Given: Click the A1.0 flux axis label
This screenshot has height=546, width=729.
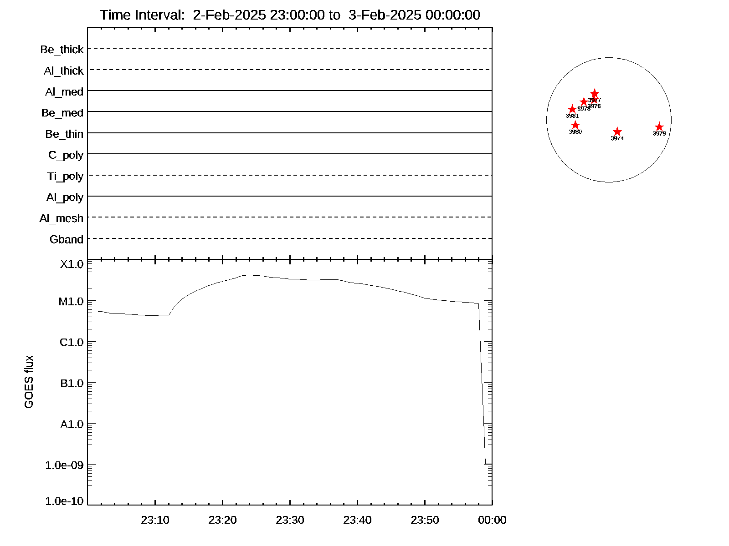Looking at the screenshot, I should click(72, 425).
